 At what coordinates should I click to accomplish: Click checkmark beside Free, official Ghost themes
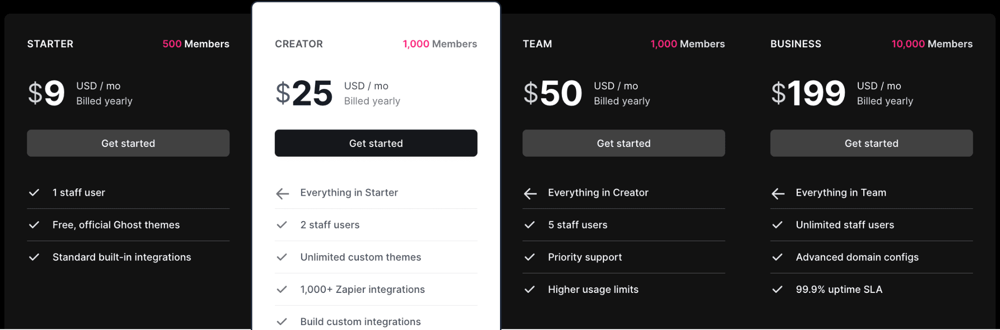point(34,225)
